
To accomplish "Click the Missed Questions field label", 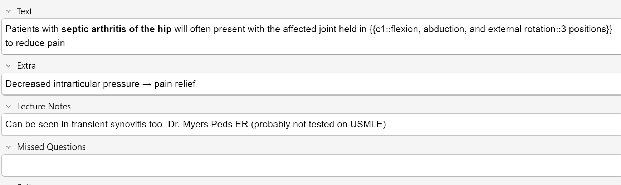I will coord(51,147).
